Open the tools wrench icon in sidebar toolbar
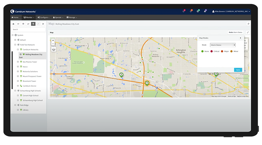The width and height of the screenshot is (262, 145). [x=38, y=24]
